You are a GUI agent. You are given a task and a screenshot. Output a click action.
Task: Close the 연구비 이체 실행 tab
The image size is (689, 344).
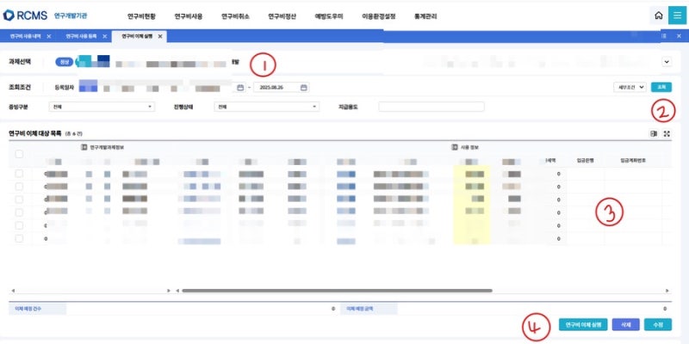tap(160, 36)
